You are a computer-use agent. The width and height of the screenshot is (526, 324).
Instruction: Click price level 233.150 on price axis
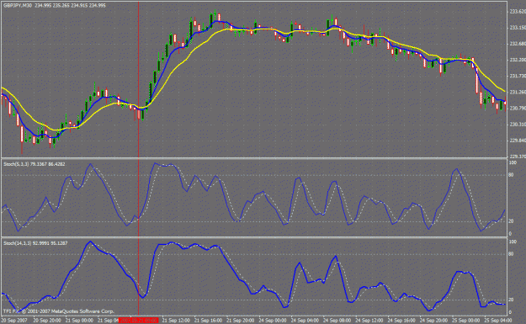click(x=518, y=28)
